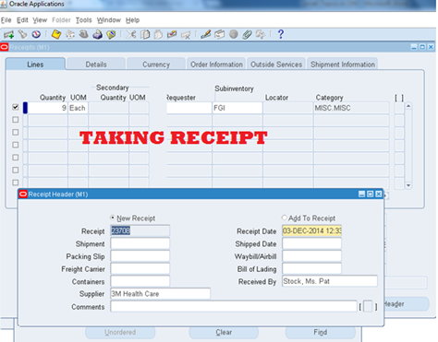Click the scissors Cut icon
The height and width of the screenshot is (342, 438).
[131, 34]
